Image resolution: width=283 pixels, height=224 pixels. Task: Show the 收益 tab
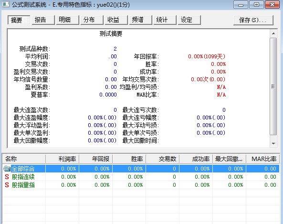coord(116,20)
